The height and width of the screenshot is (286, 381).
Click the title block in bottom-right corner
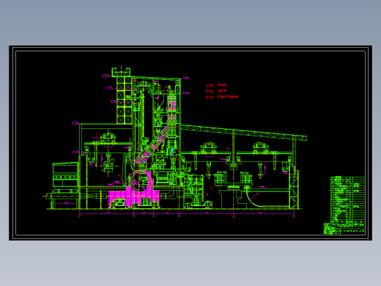[x=344, y=229]
